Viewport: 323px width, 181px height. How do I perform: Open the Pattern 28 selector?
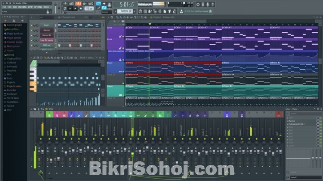coord(125,11)
